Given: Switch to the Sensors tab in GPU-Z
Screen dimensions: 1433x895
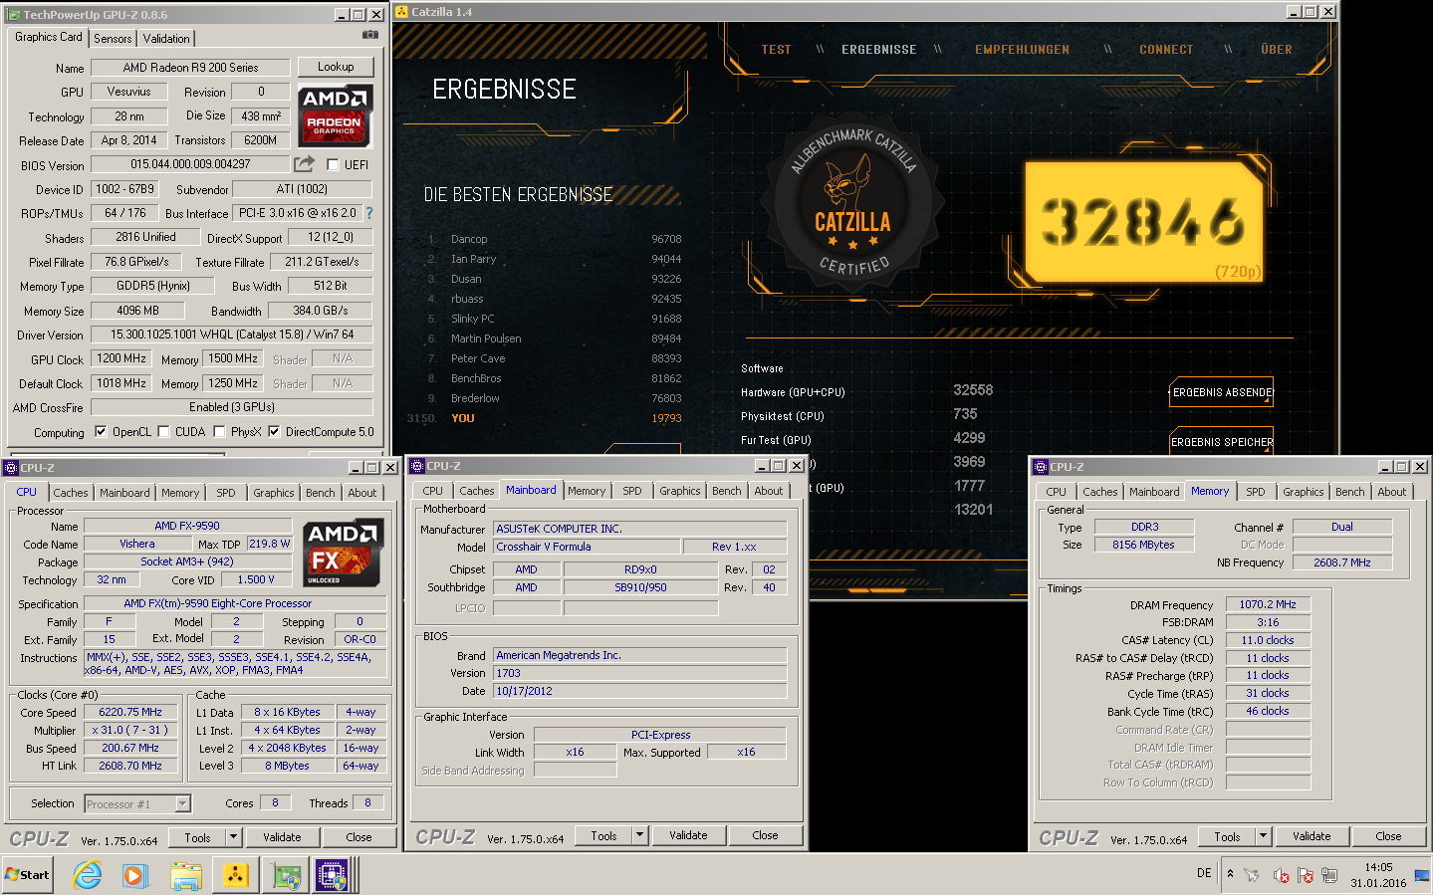Looking at the screenshot, I should click(x=113, y=38).
